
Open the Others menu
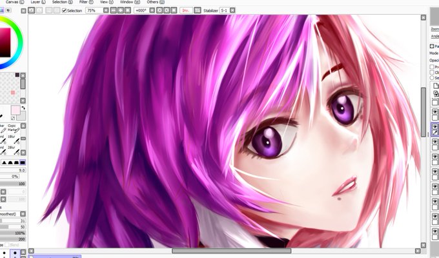click(156, 2)
